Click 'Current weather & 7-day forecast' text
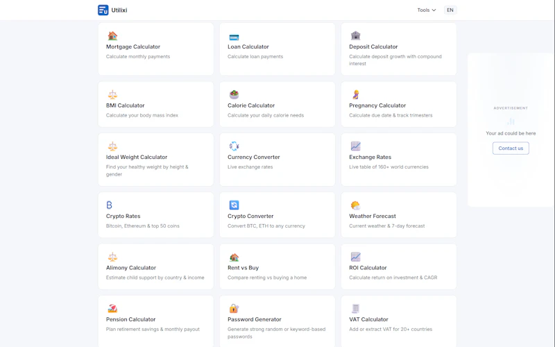Image resolution: width=555 pixels, height=347 pixels. point(387,226)
